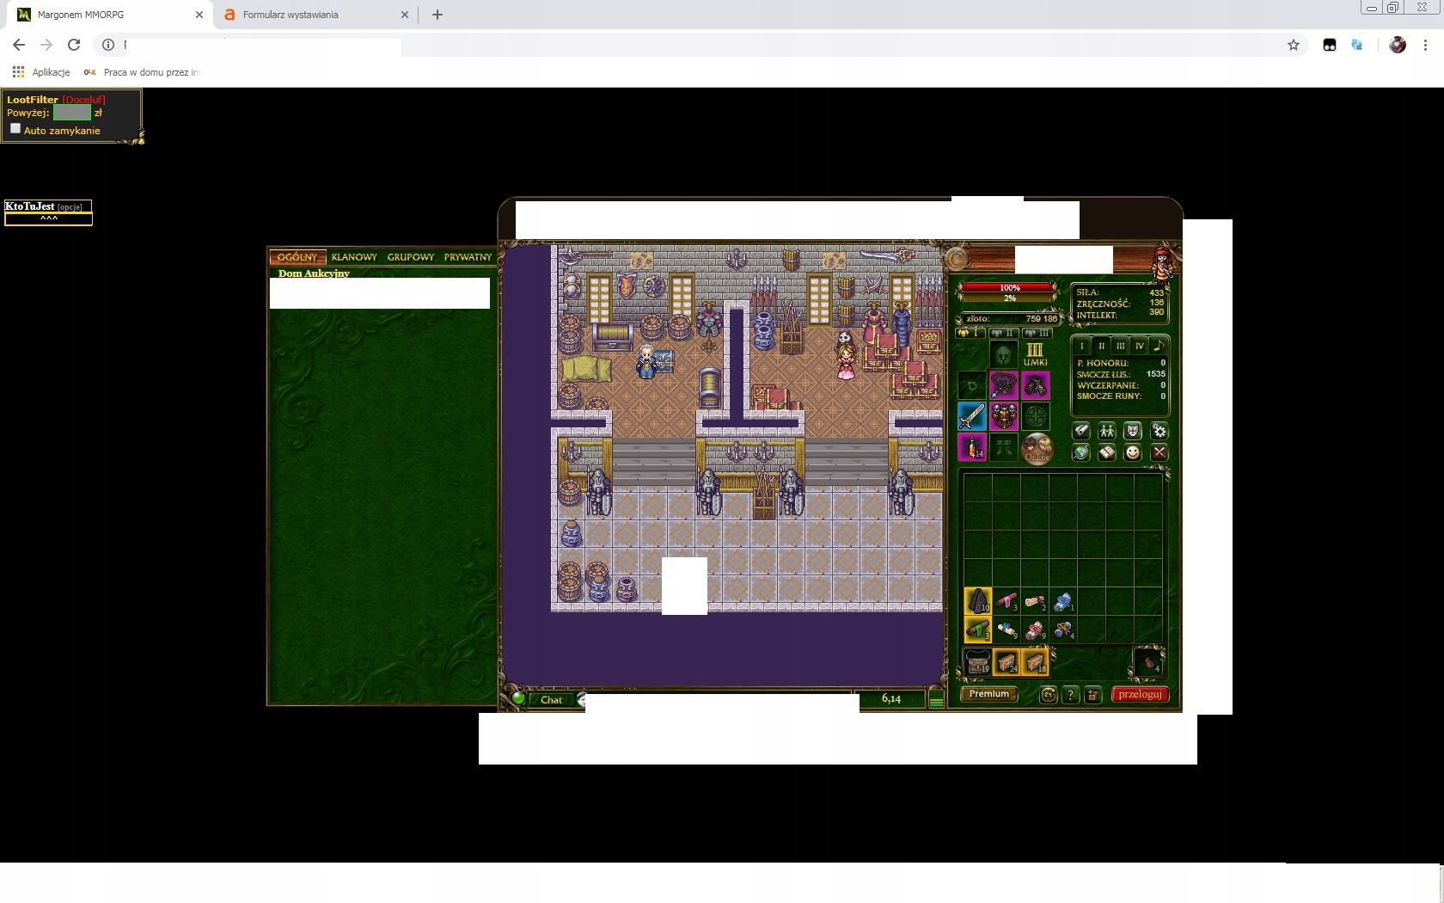The width and height of the screenshot is (1444, 903).
Task: Click the pink-dress NPC on the map
Action: click(847, 362)
